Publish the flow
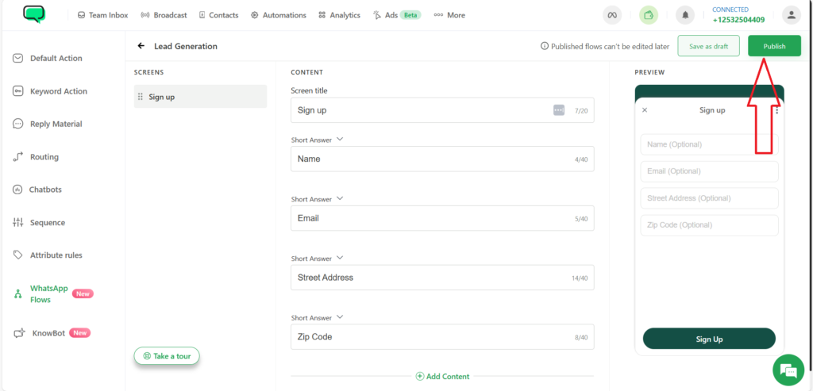Image resolution: width=813 pixels, height=391 pixels. pyautogui.click(x=774, y=46)
